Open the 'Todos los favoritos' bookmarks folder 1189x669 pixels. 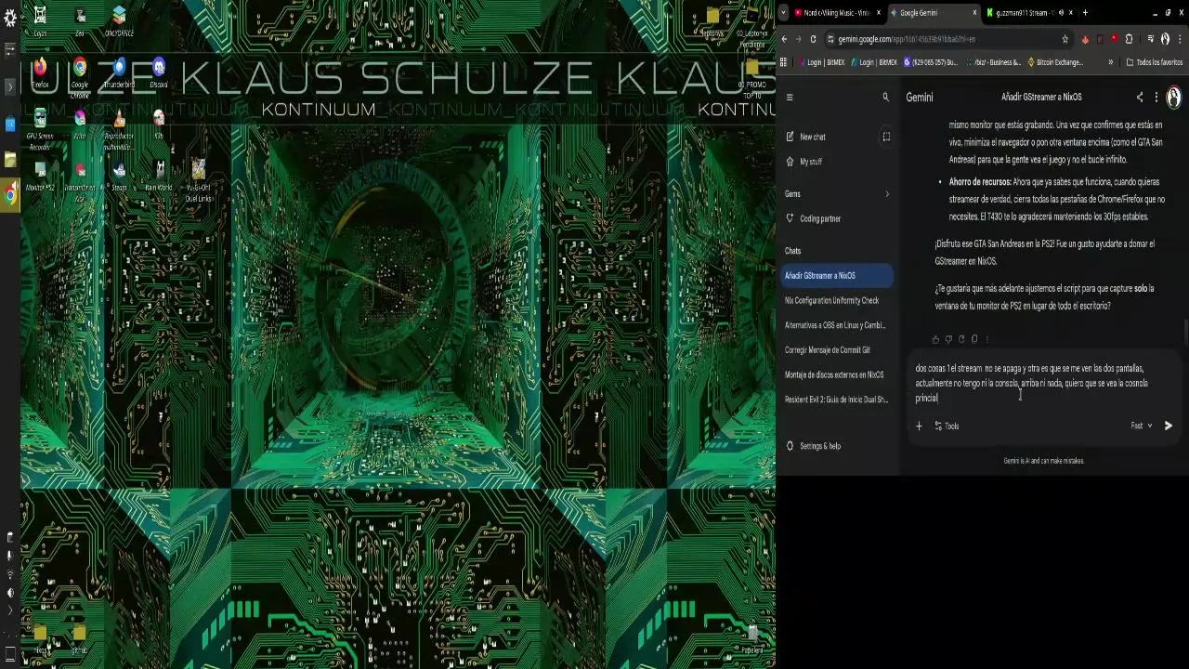(1154, 62)
